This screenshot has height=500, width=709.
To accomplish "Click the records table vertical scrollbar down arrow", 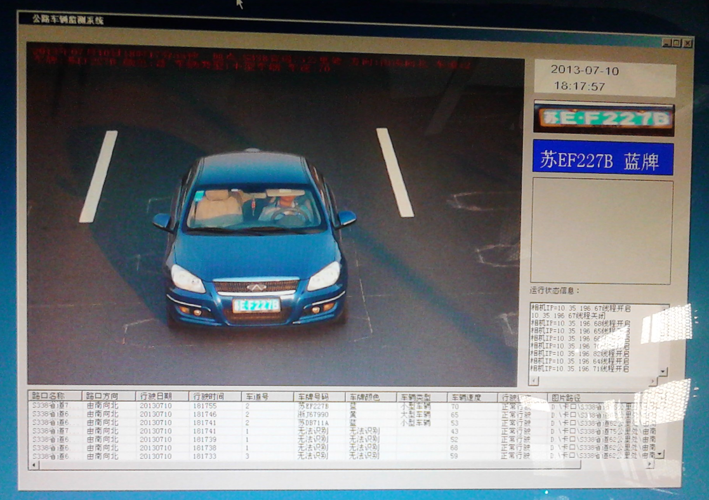I will click(x=661, y=454).
